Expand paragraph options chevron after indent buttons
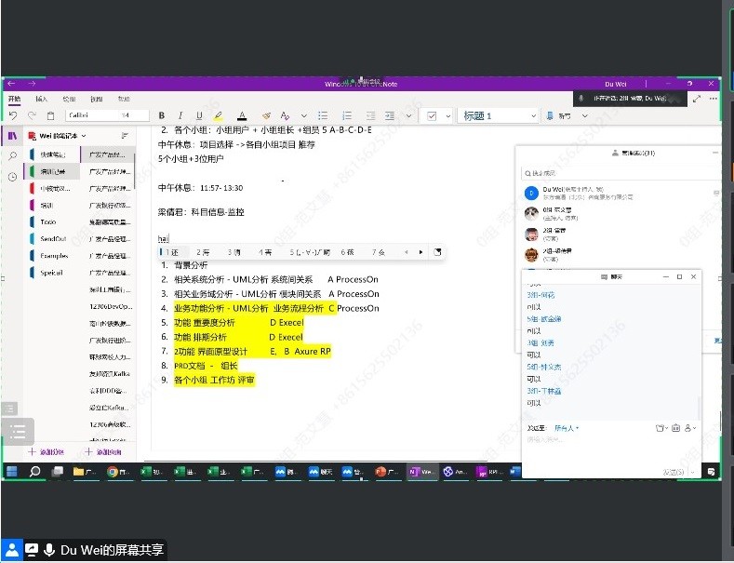734x563 pixels. pos(408,115)
